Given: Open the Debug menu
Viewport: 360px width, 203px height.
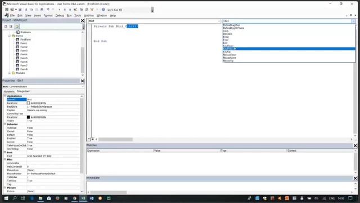Looking at the screenshot, I should point(60,15).
